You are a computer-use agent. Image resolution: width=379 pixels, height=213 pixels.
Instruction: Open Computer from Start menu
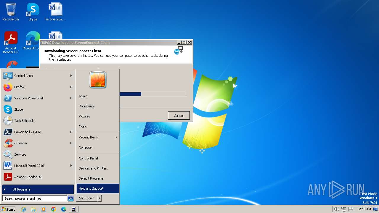pyautogui.click(x=98, y=147)
